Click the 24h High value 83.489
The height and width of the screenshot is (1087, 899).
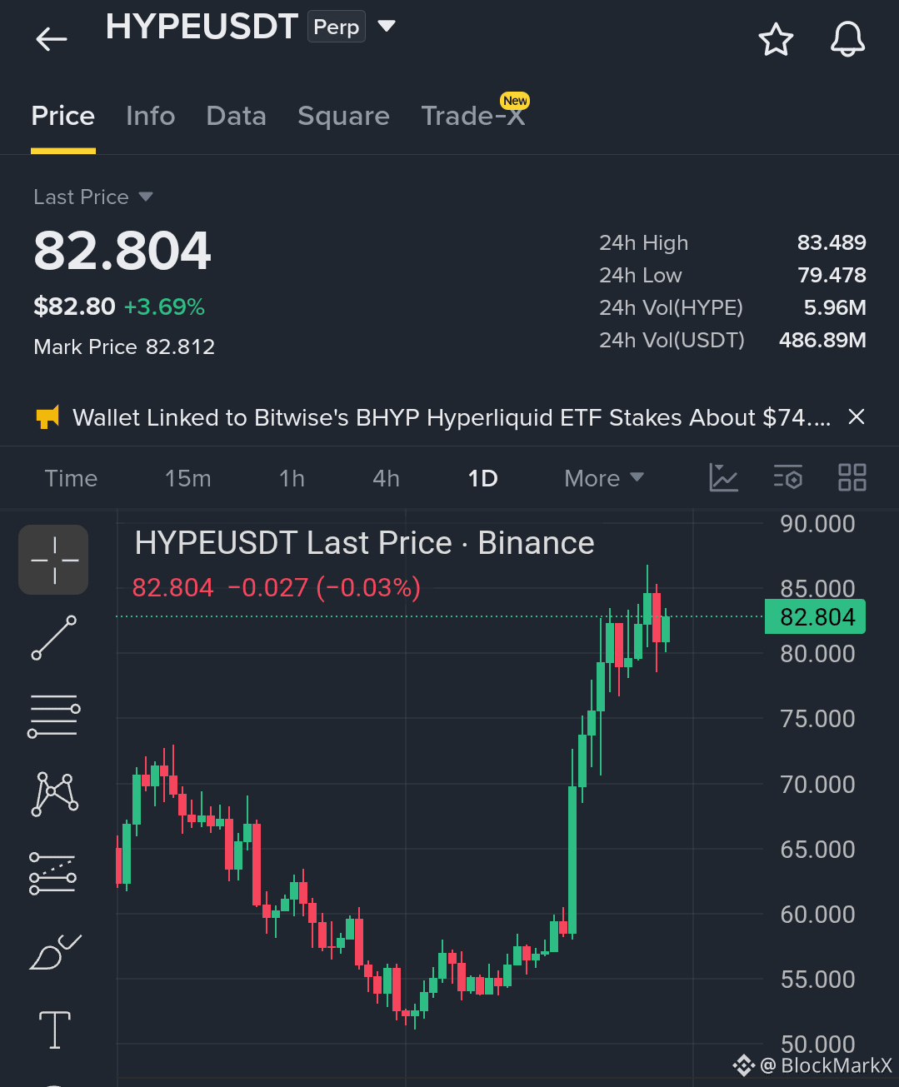click(832, 242)
